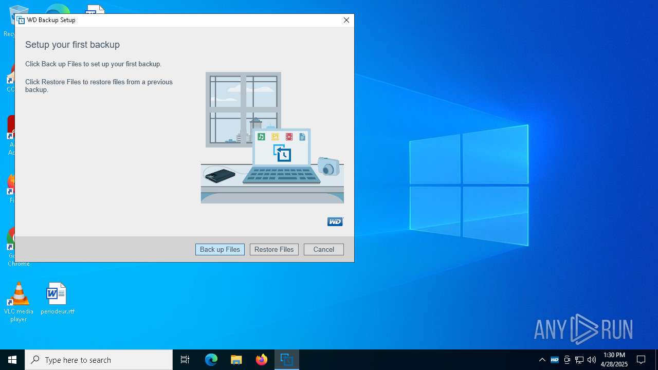Image resolution: width=658 pixels, height=370 pixels.
Task: Open network status in the tray
Action: [x=579, y=360]
